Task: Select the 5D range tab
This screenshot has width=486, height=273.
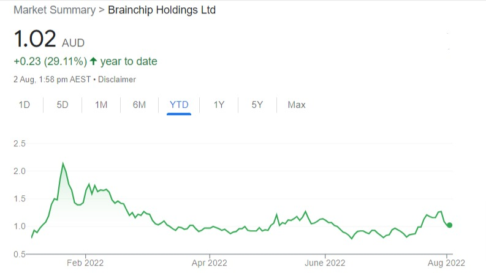Action: click(x=63, y=105)
